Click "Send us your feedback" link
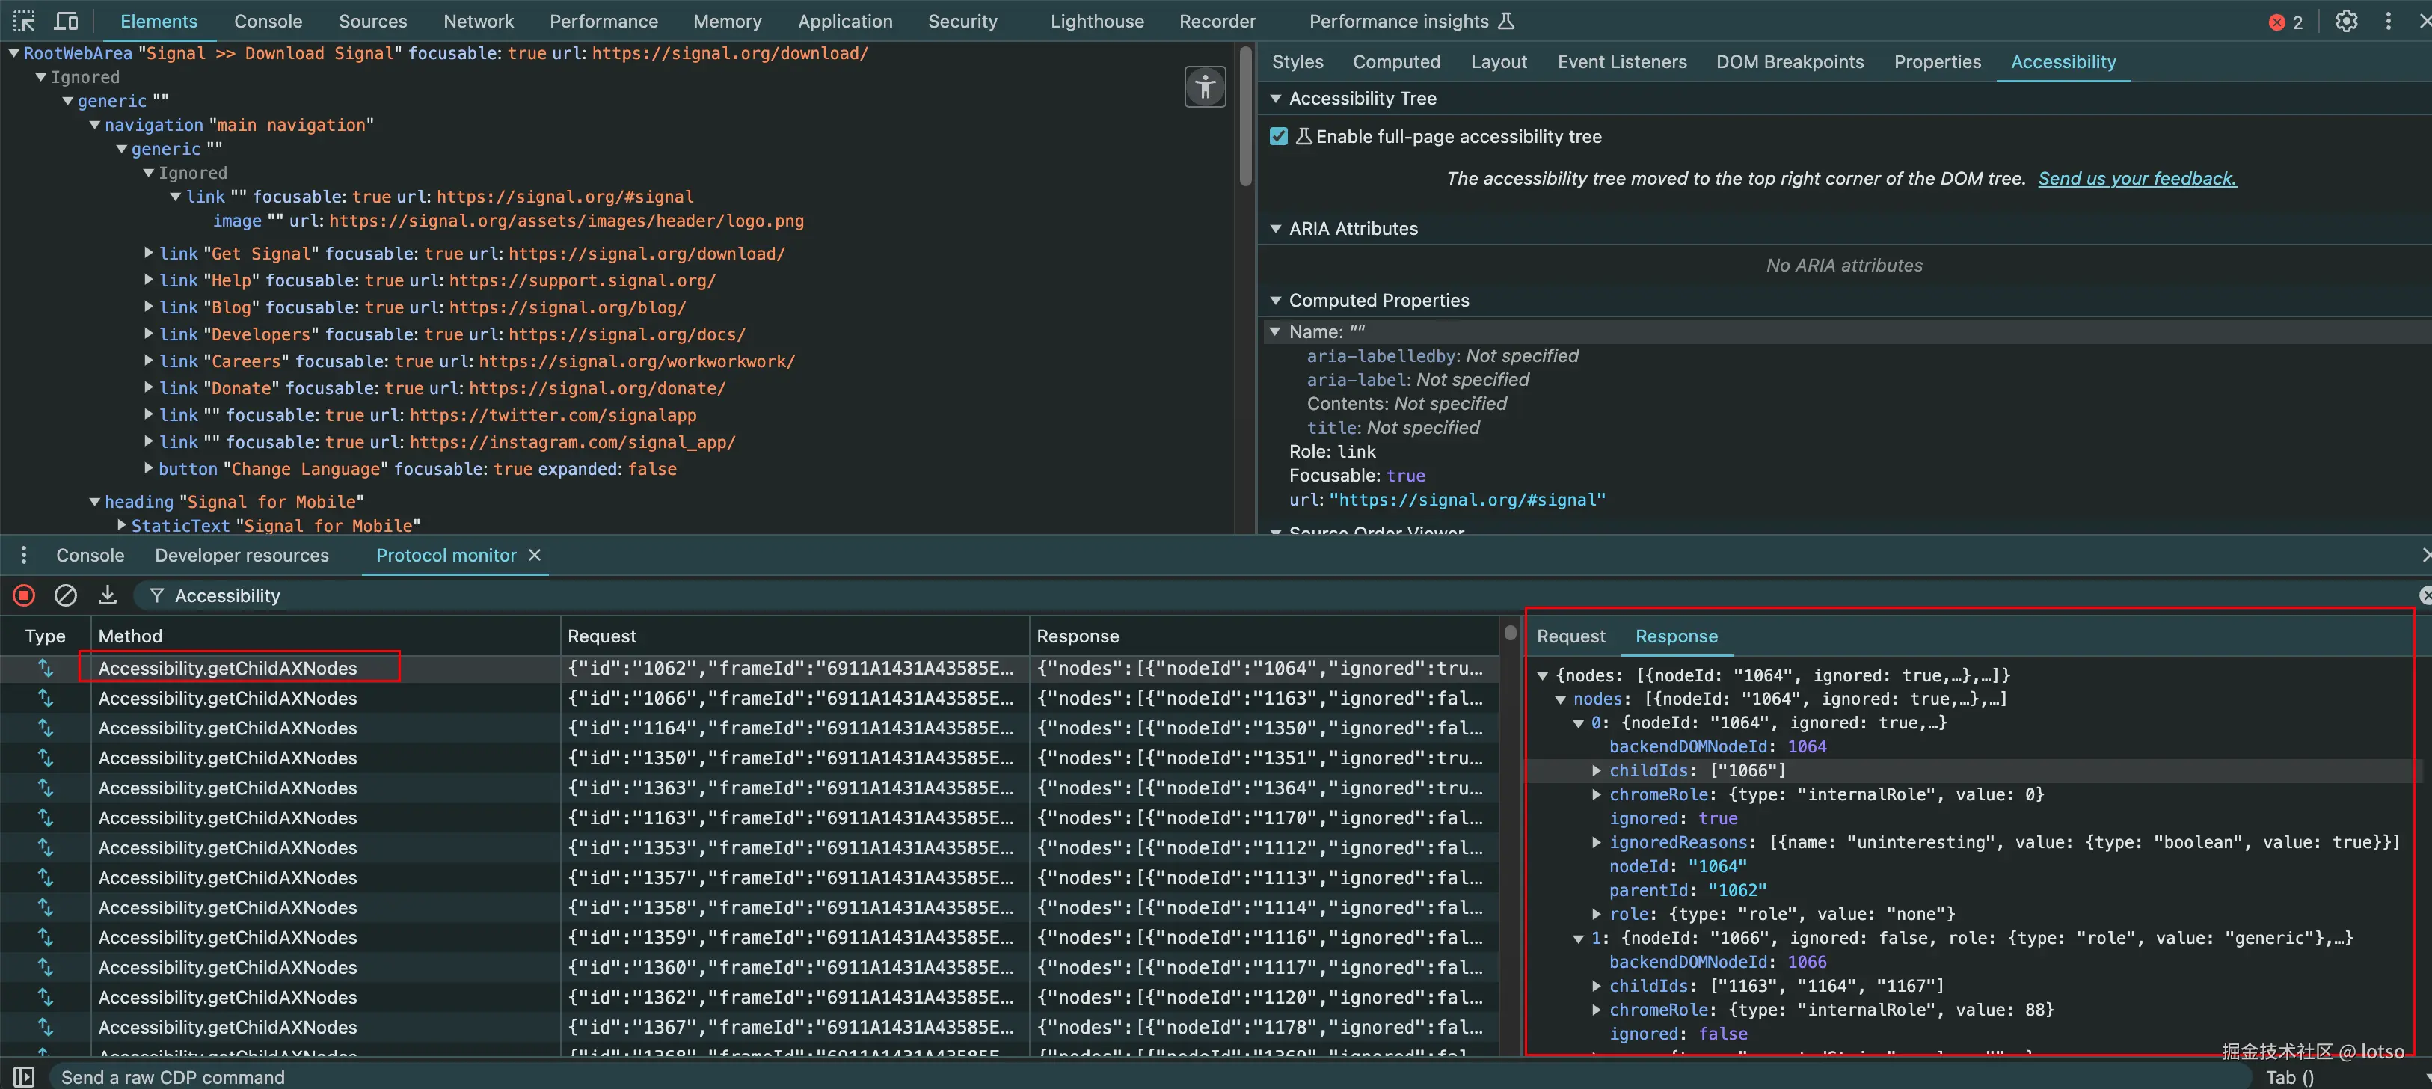Screen dimensions: 2432x1089 tap(2137, 179)
